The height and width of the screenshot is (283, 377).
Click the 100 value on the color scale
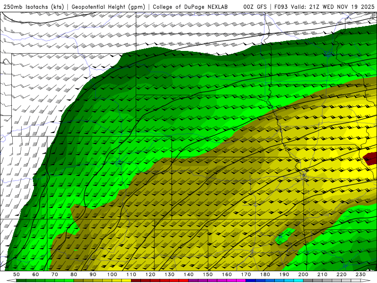(x=112, y=275)
